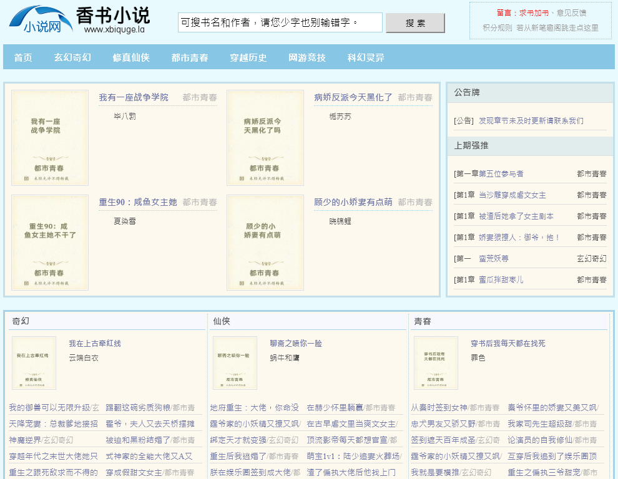Open the 病娇反派今天黑化了吗 book cover thumbnail
This screenshot has width=618, height=479.
265,138
